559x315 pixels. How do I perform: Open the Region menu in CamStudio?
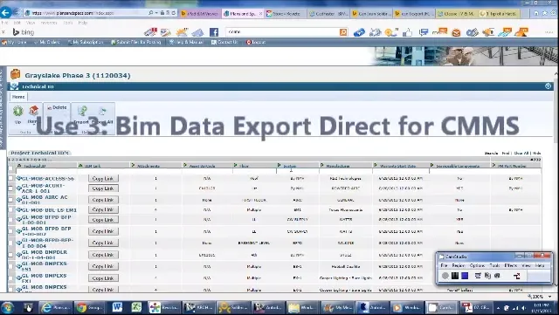pyautogui.click(x=459, y=265)
